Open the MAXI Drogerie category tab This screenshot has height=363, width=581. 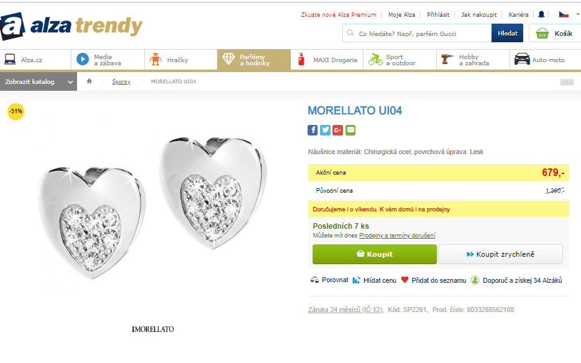click(x=327, y=60)
